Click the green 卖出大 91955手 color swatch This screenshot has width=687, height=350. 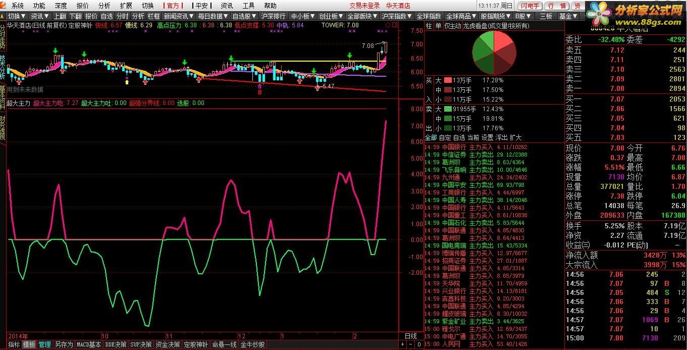(447, 109)
